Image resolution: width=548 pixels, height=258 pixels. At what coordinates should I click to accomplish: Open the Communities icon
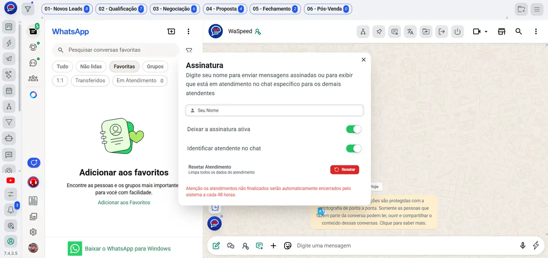(33, 79)
